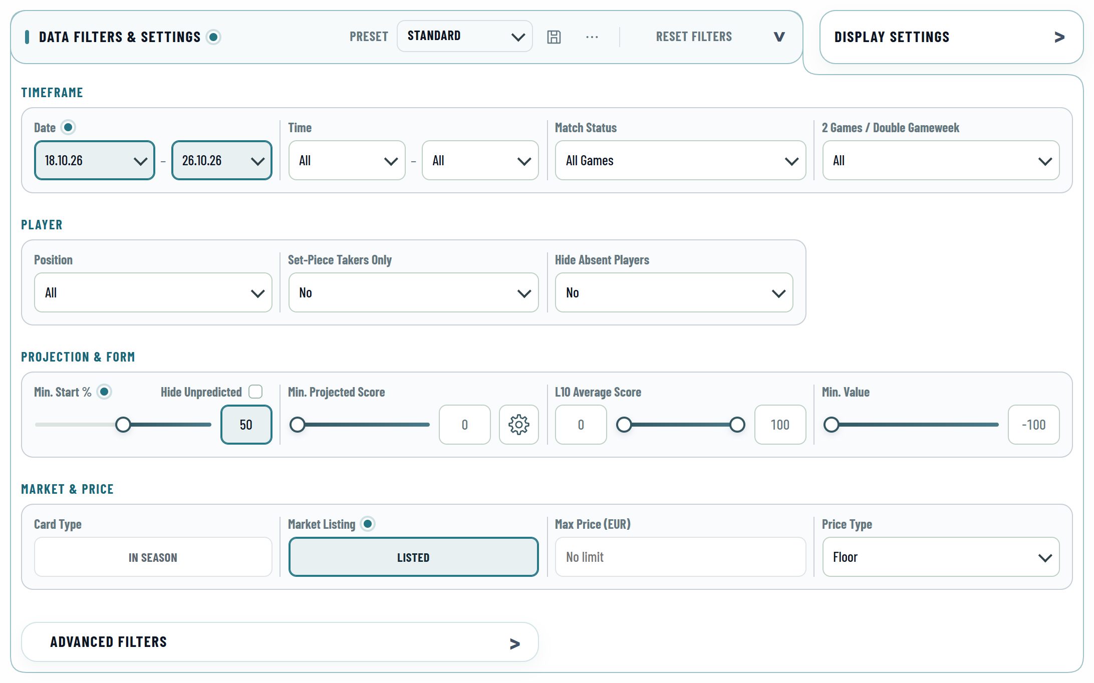Open the 2 Games / Double Gameweek dropdown
1094x683 pixels.
click(941, 160)
